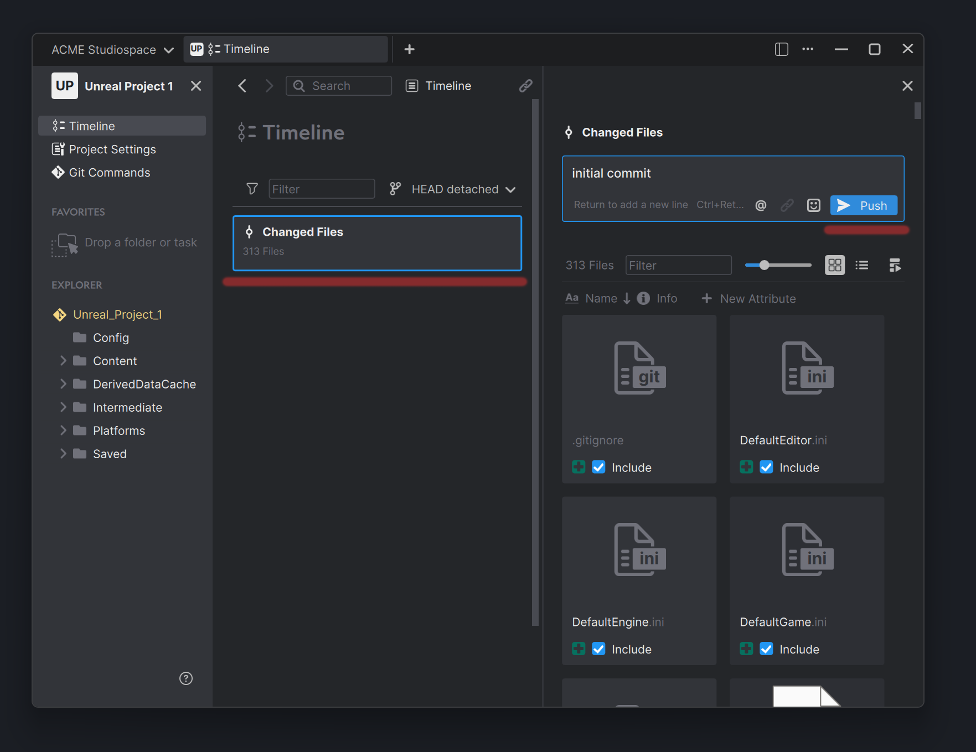Click the Info icon beside Name sorting
Viewport: 976px width, 752px height.
(x=643, y=298)
